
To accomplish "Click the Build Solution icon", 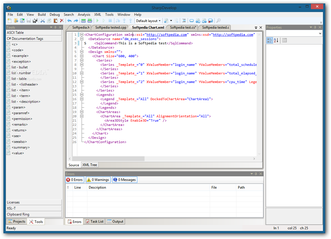I will tap(83, 21).
